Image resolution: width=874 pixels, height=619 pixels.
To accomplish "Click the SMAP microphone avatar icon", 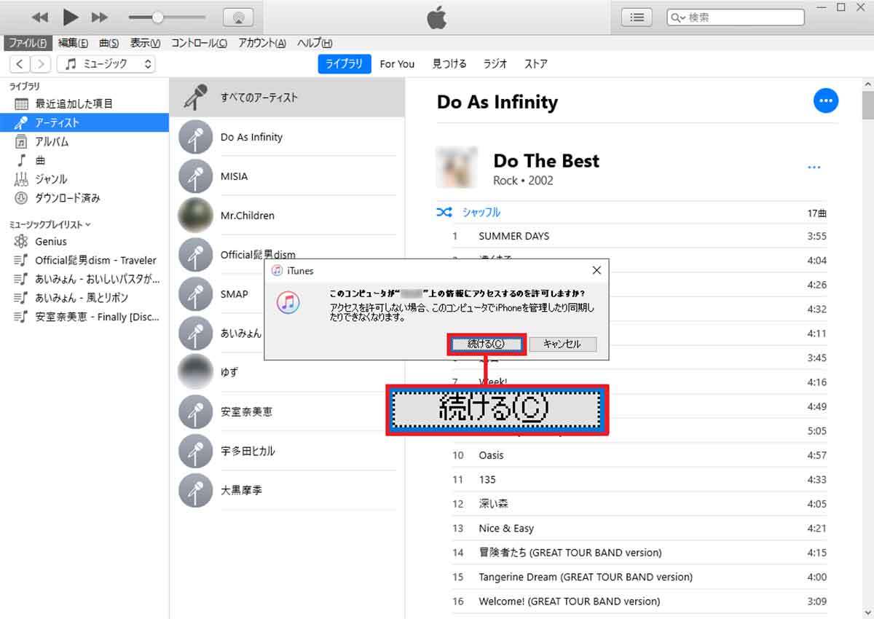I will point(195,294).
